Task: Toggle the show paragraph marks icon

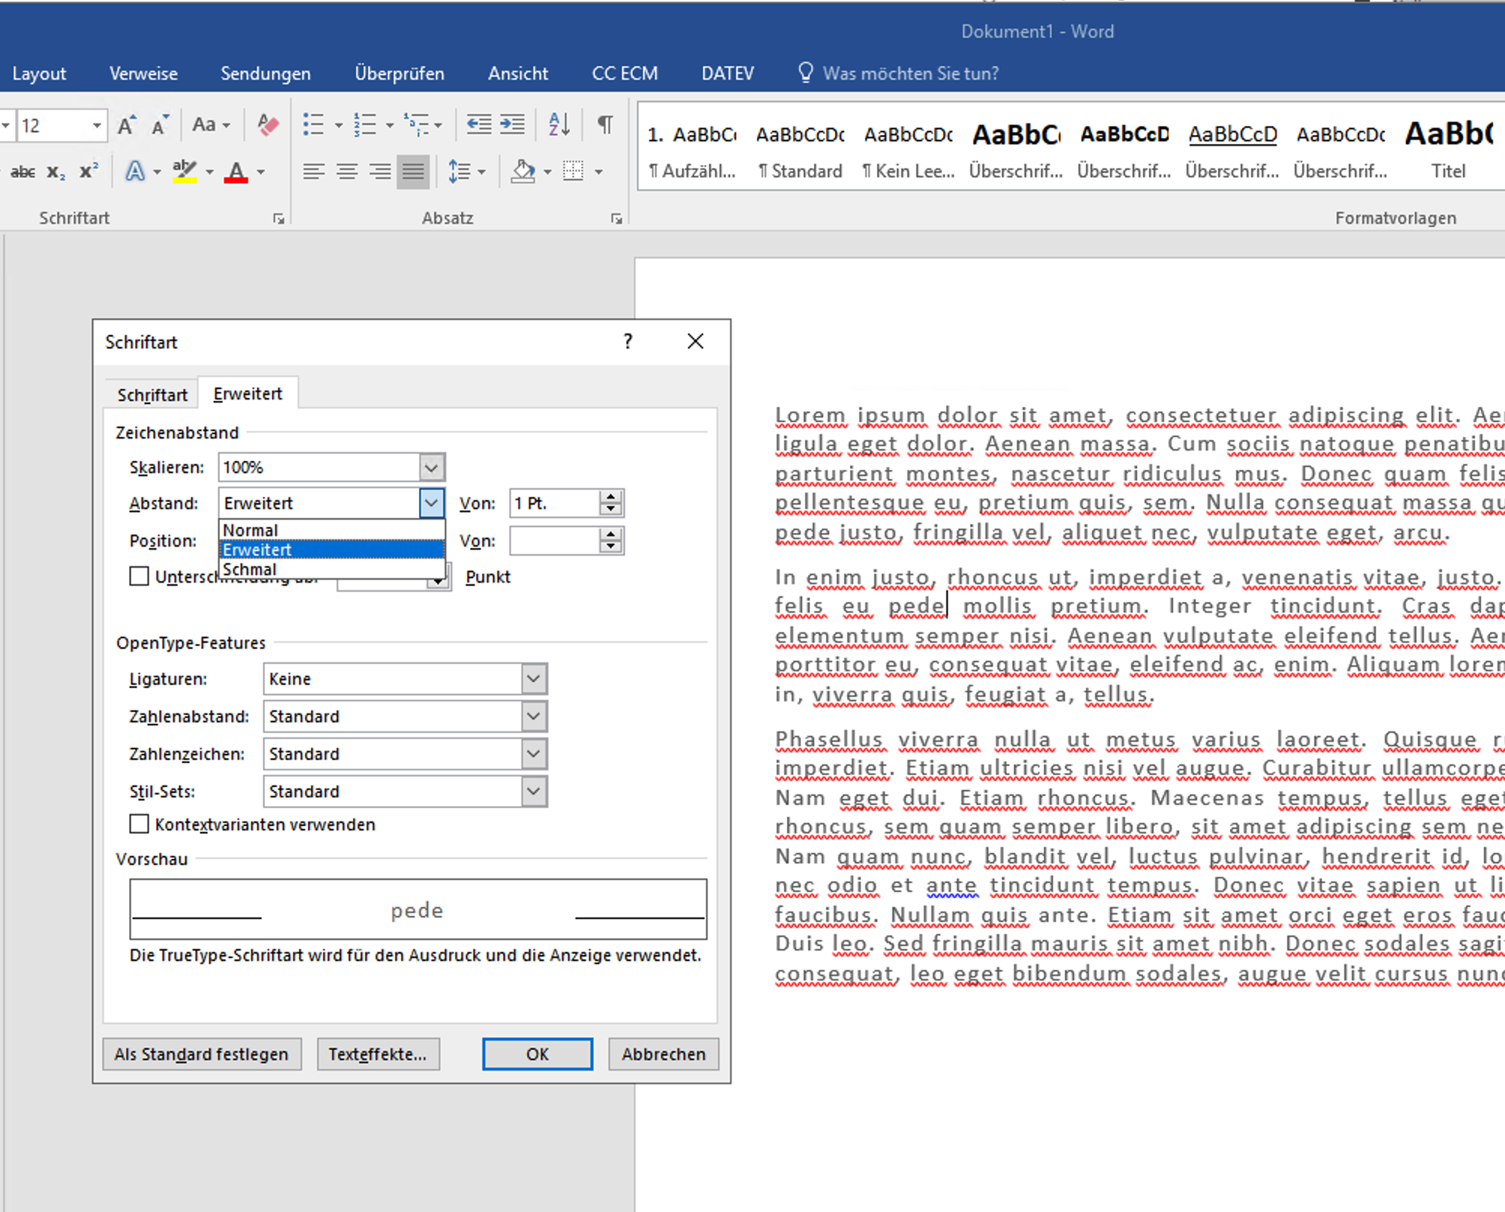Action: (x=605, y=125)
